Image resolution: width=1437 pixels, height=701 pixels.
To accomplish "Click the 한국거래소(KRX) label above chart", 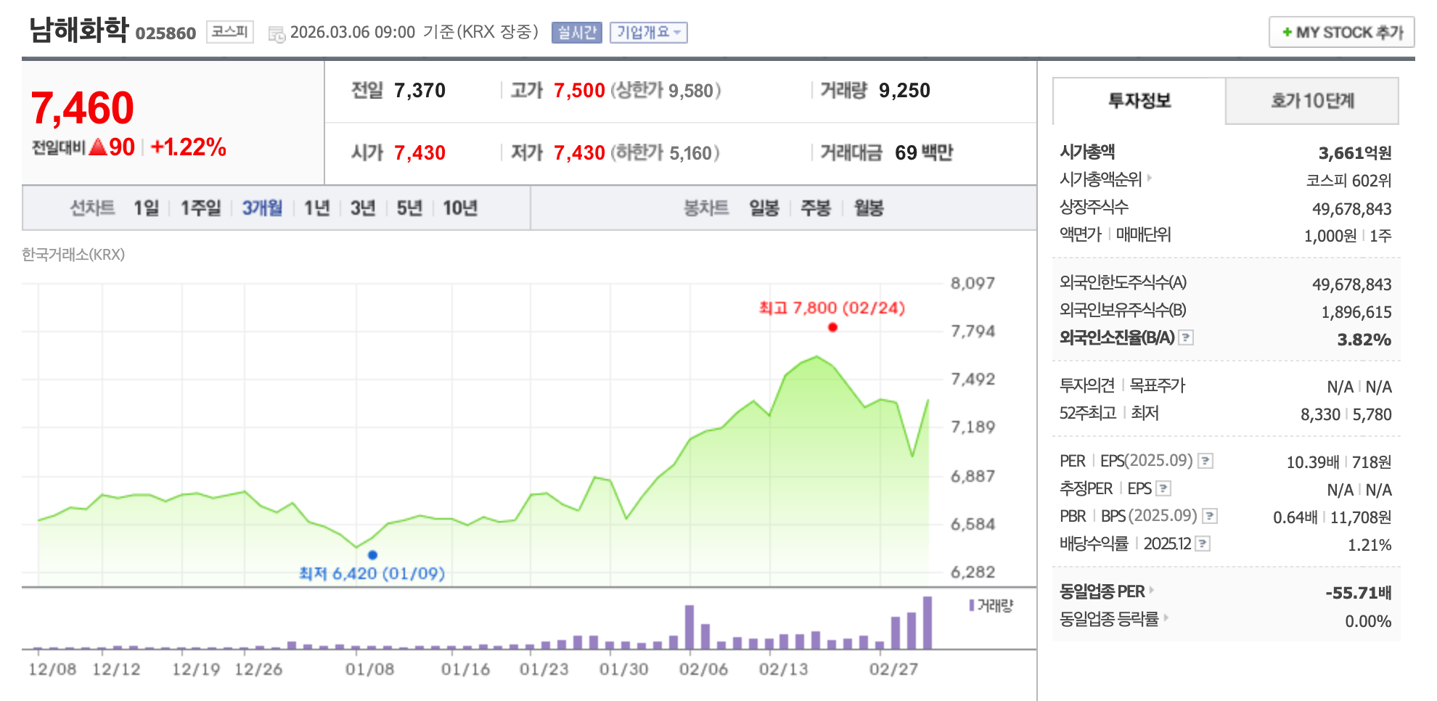I will pos(73,255).
